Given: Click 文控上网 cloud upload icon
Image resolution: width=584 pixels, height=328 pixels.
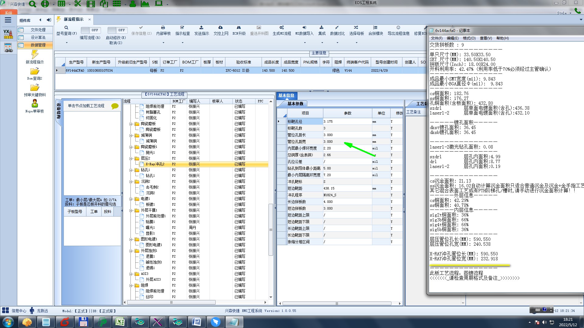Looking at the screenshot, I should tap(221, 28).
